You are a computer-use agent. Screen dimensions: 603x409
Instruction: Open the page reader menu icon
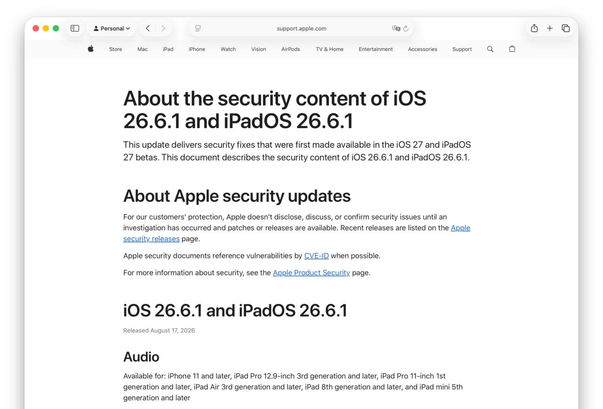point(198,28)
